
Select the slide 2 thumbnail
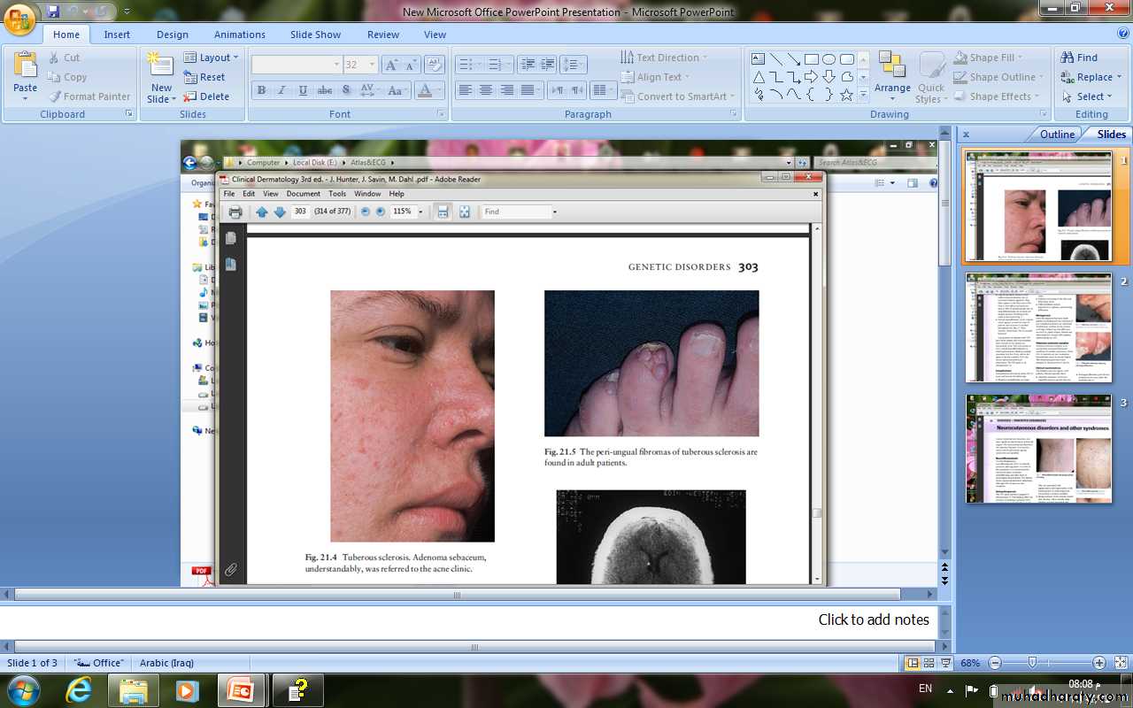coord(1037,327)
